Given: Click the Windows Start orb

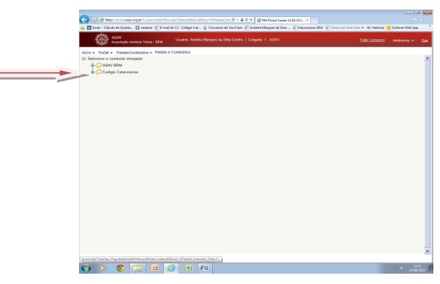Looking at the screenshot, I should pyautogui.click(x=86, y=269).
